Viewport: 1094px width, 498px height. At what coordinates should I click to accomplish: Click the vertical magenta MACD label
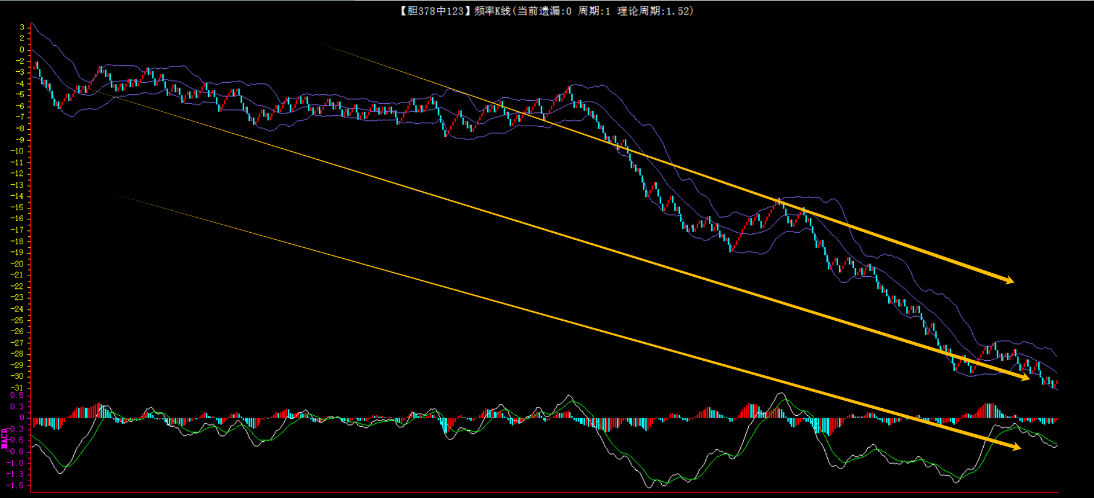click(5, 438)
